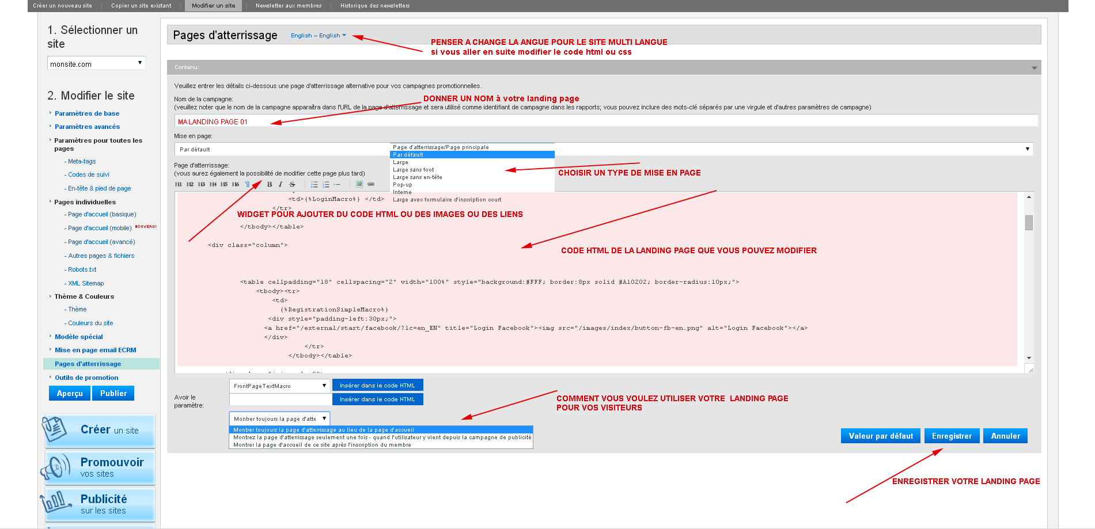
Task: Insert a list item
Action: click(337, 184)
